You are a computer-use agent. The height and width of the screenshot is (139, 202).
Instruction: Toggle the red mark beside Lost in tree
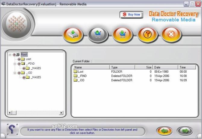[x=19, y=59]
